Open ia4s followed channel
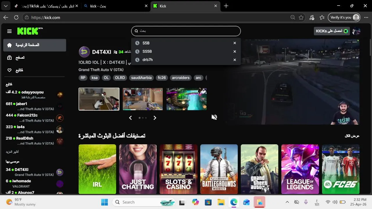This screenshot has width=372, height=209. coord(35,129)
